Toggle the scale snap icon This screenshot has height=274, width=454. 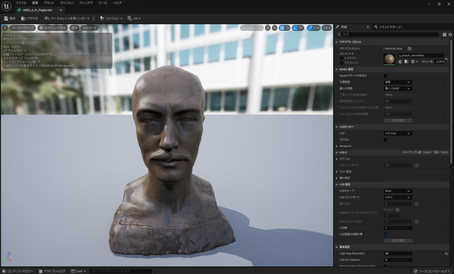[x=310, y=28]
